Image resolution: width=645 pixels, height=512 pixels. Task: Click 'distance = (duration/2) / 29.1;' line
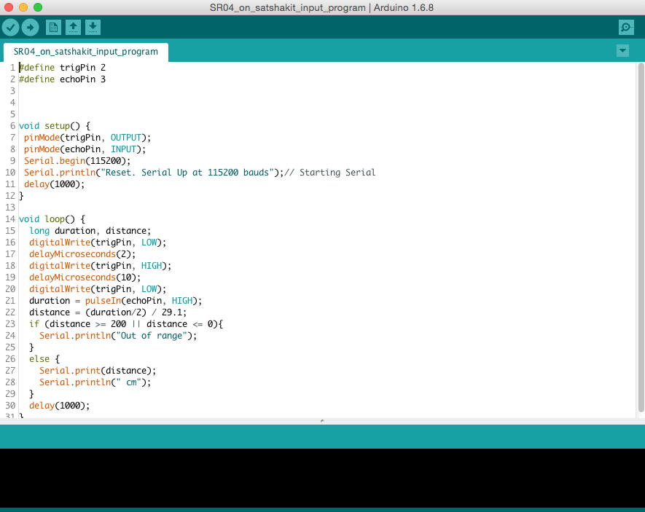click(108, 312)
